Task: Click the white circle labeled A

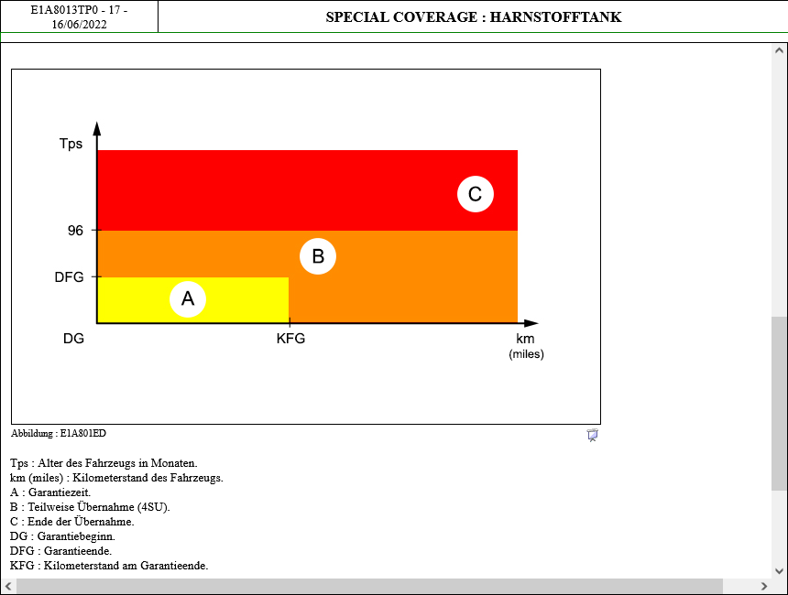Action: [x=188, y=299]
